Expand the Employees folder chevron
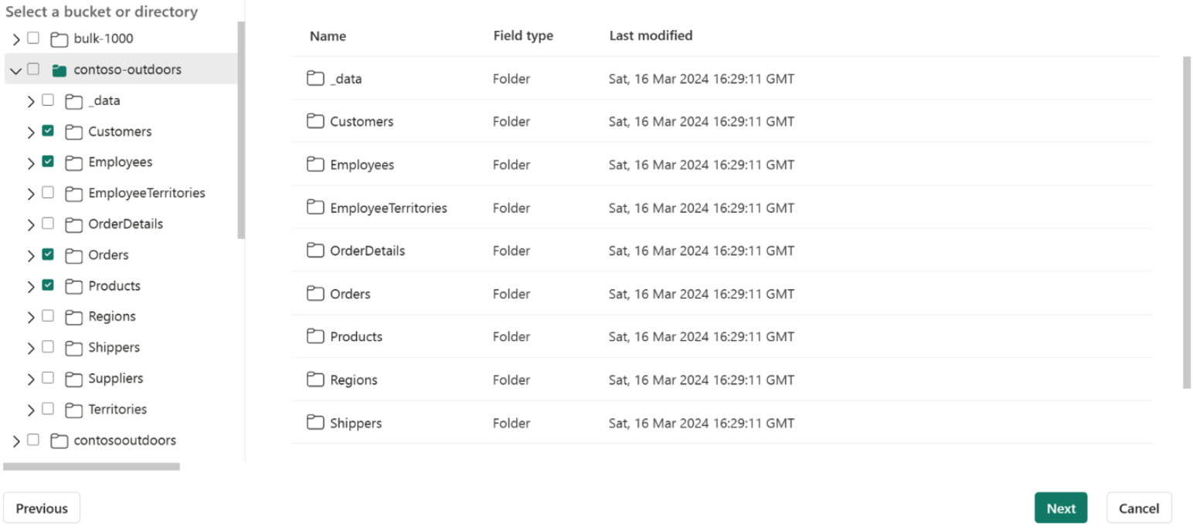The height and width of the screenshot is (530, 1193). [x=31, y=163]
